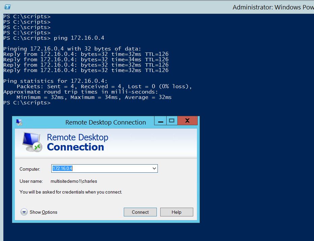This screenshot has width=314, height=241.
Task: Click the Remote Desktop monitor logo image
Action: pos(32,142)
